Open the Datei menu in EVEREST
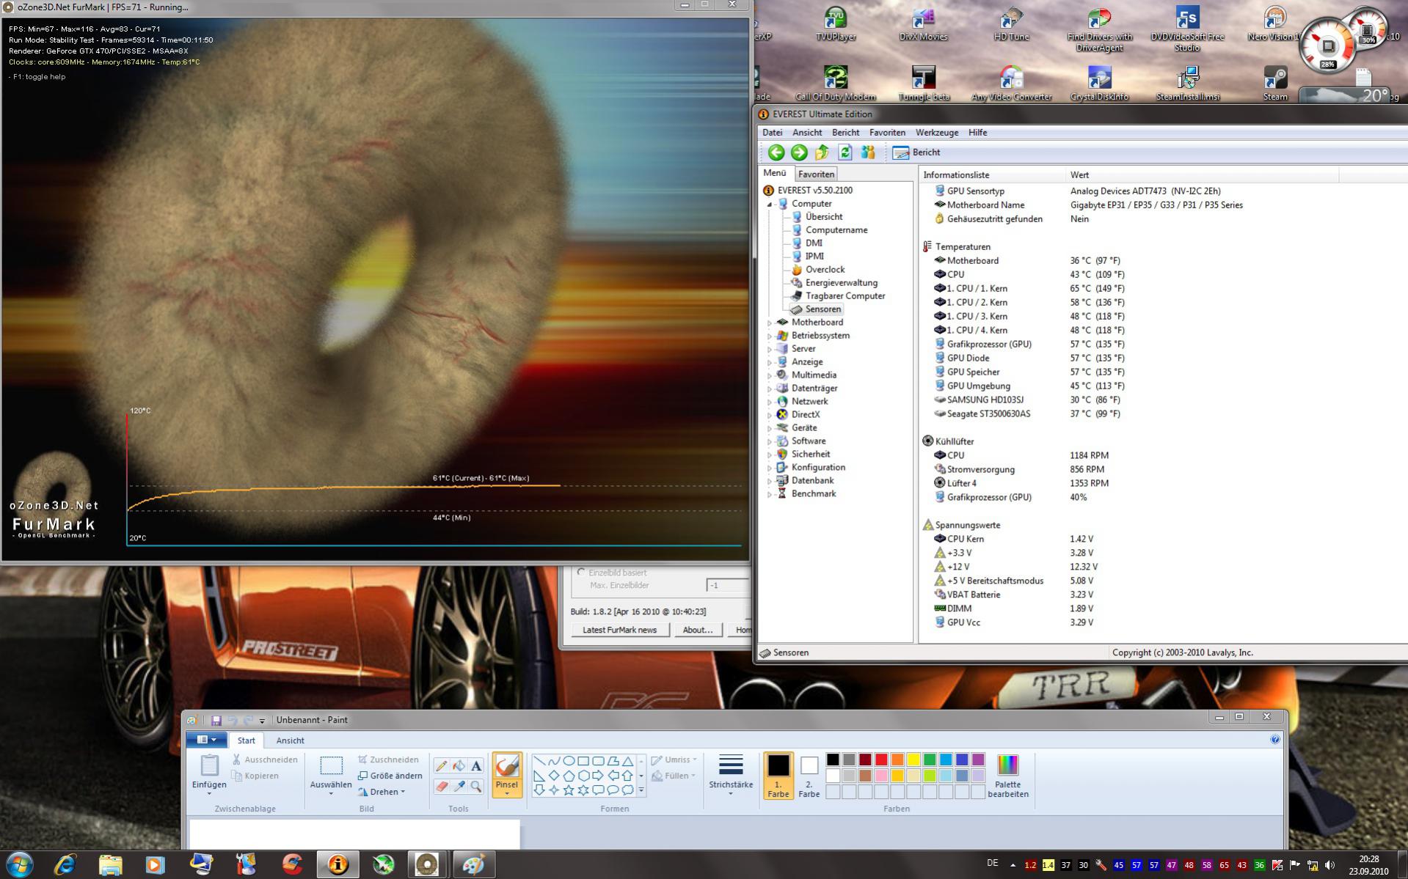The image size is (1408, 879). point(773,133)
